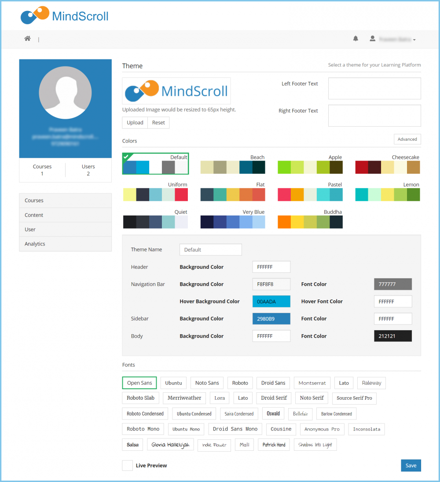Edit Hover Background Color 00AADA field
The height and width of the screenshot is (482, 440).
pyautogui.click(x=271, y=302)
